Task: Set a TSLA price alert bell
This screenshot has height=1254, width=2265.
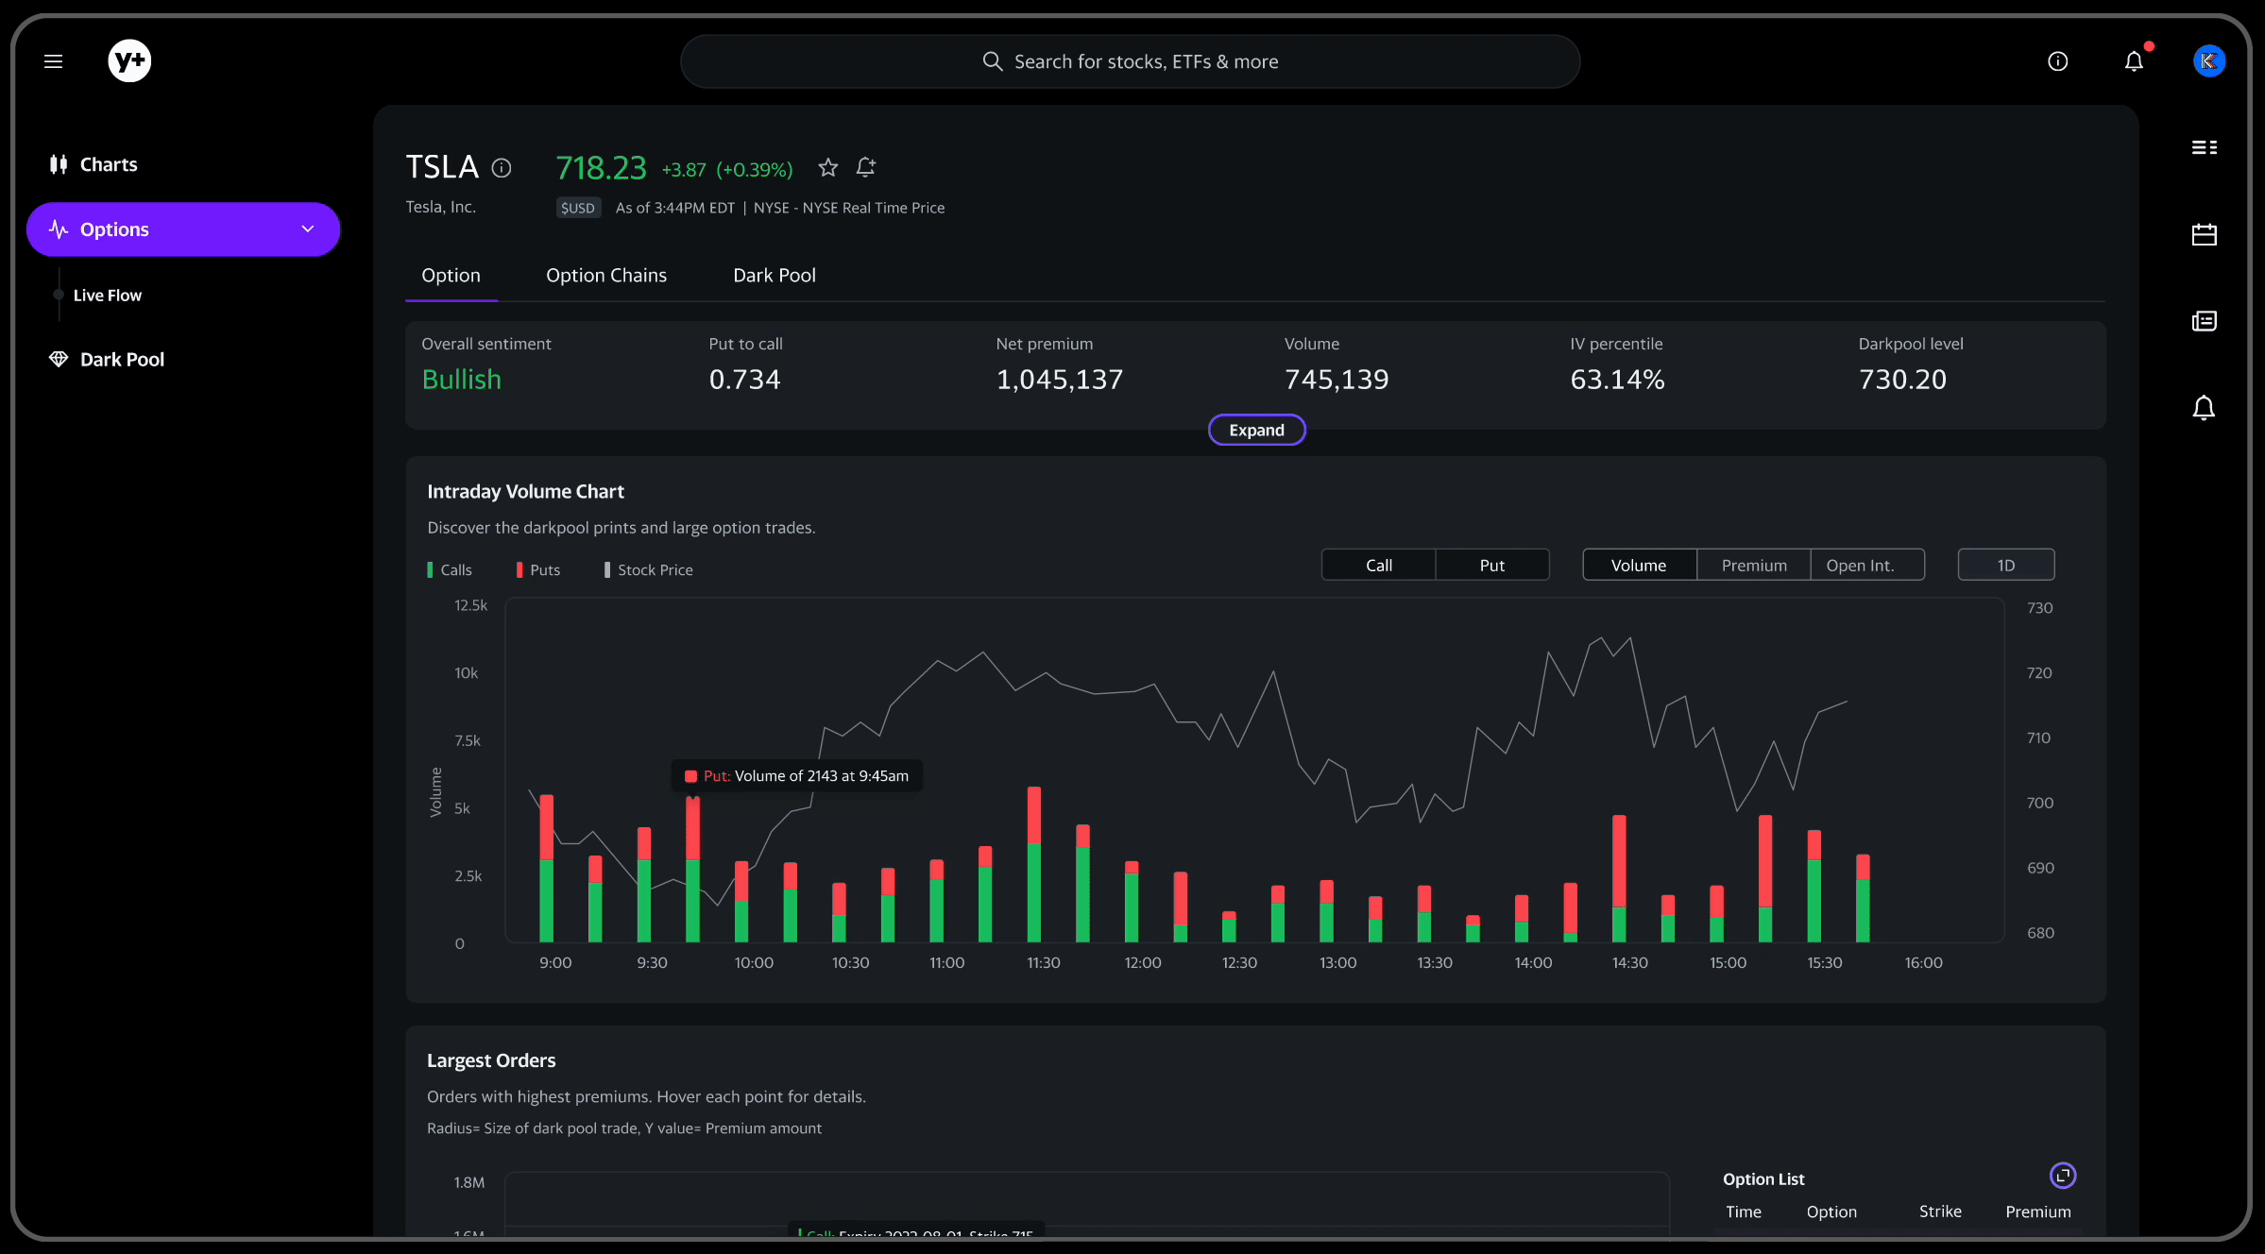Action: [865, 167]
